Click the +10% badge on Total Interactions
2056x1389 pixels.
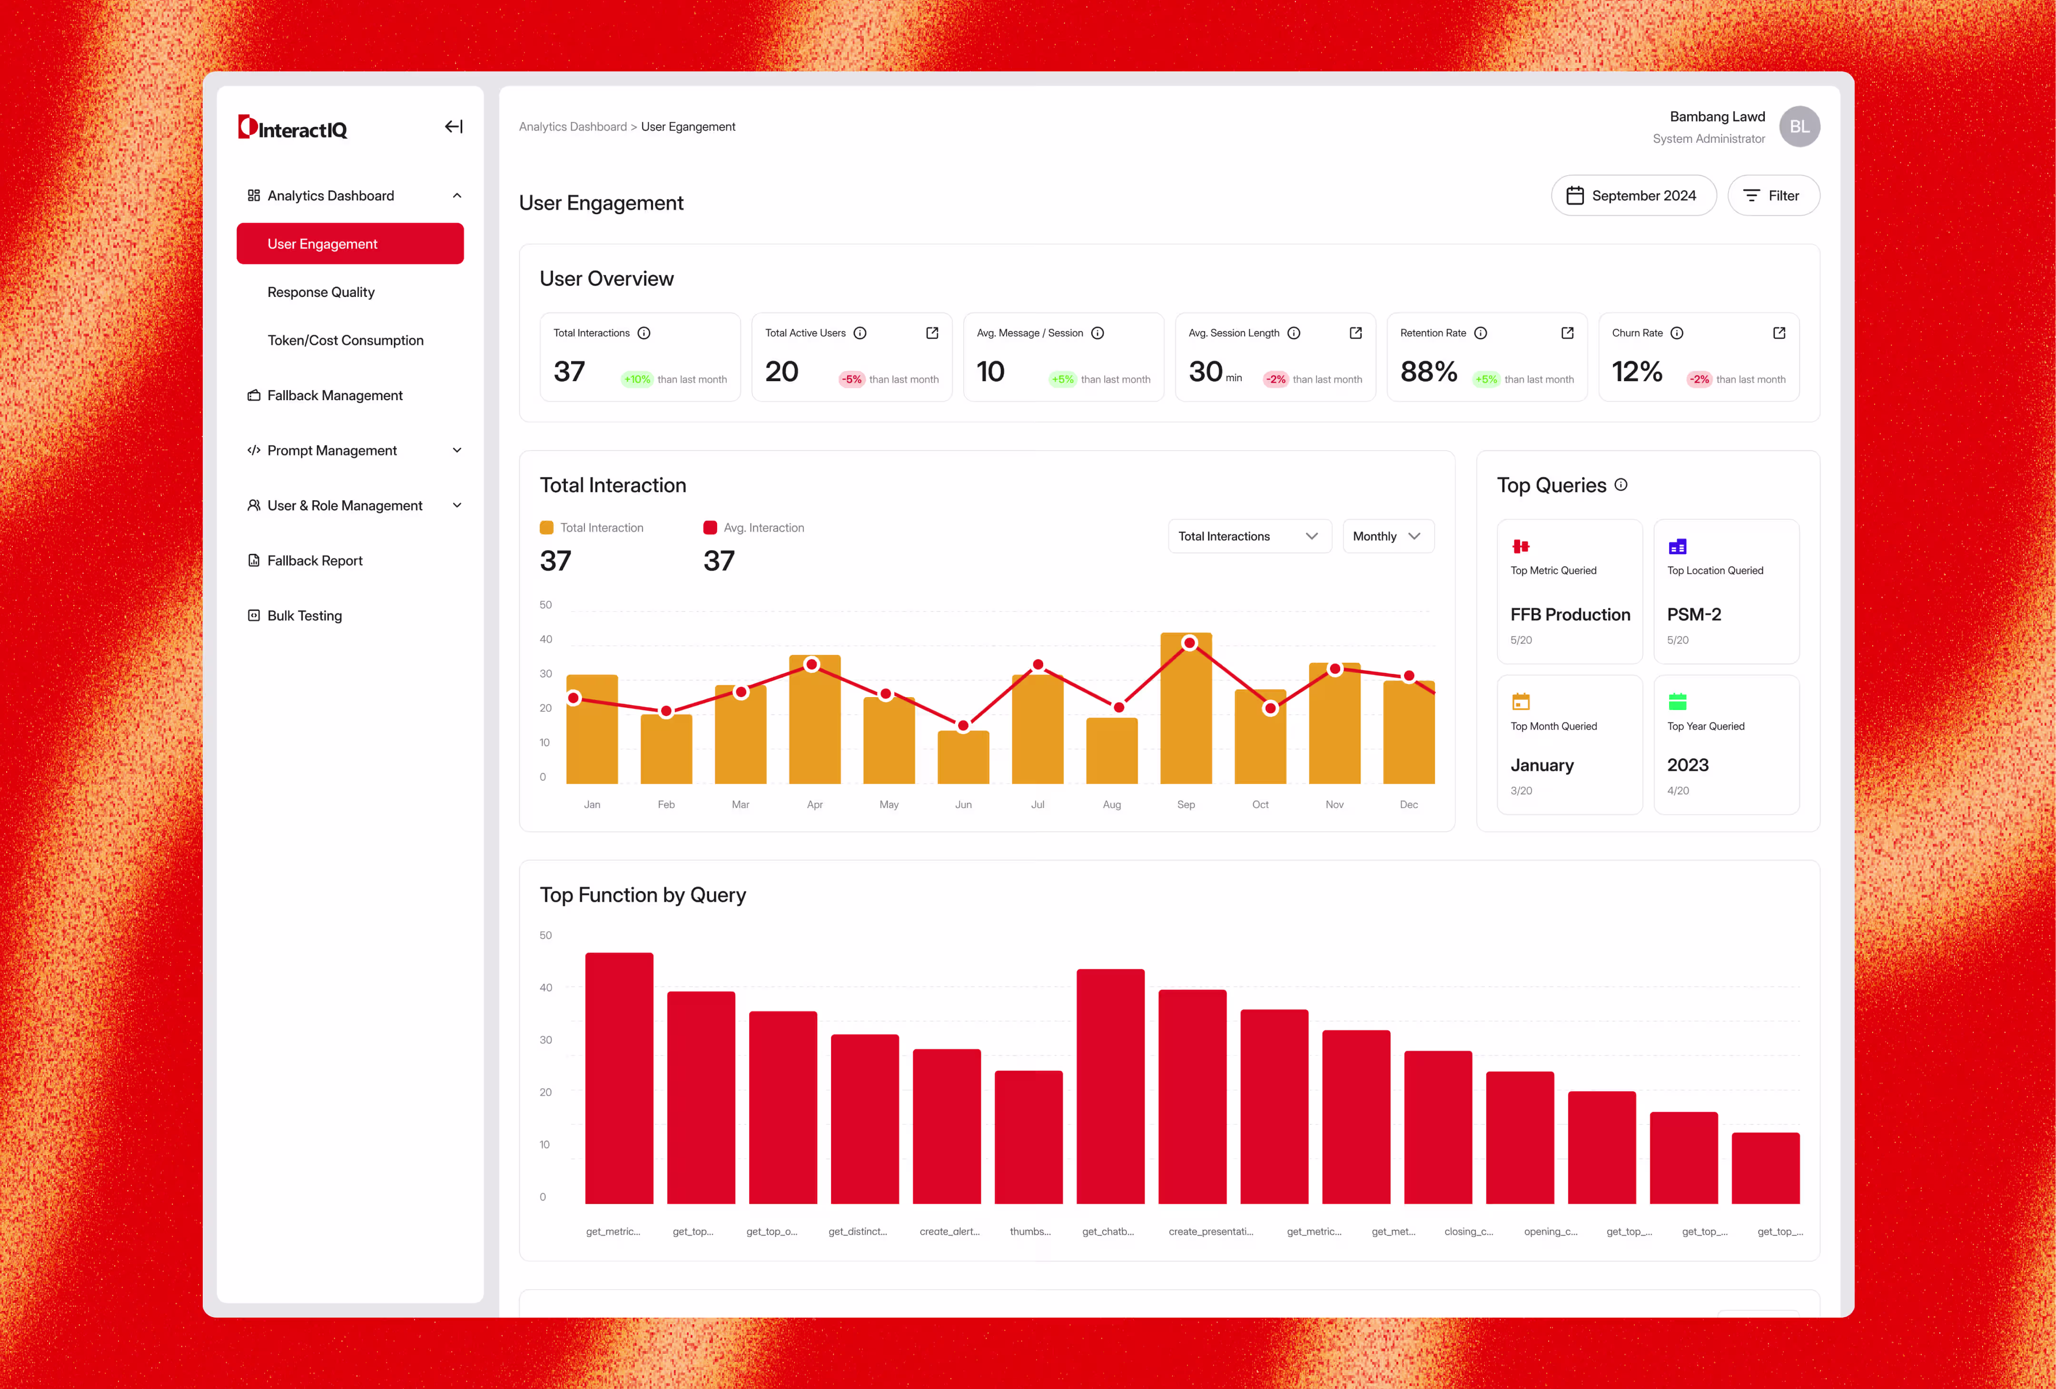636,380
